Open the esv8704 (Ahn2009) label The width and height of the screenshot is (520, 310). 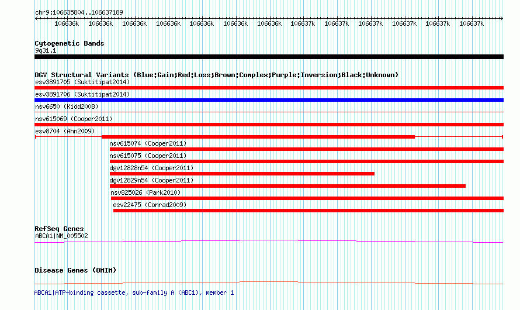pyautogui.click(x=65, y=131)
